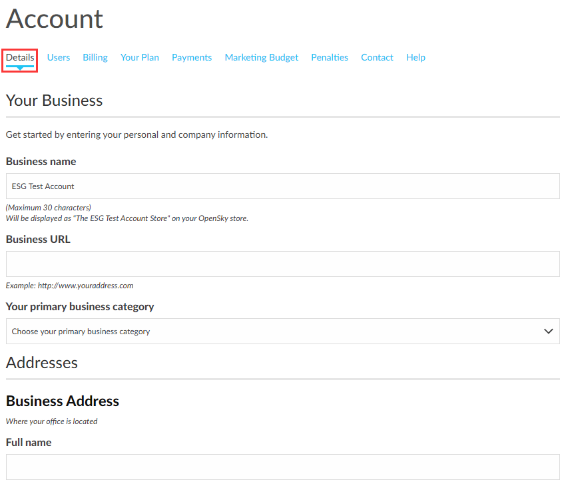Switch to the Users tab
This screenshot has width=564, height=484.
click(x=59, y=58)
